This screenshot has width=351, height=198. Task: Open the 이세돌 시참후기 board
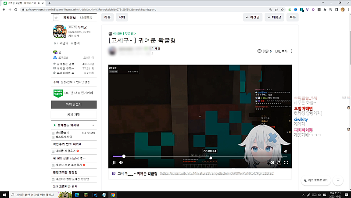pos(65,151)
